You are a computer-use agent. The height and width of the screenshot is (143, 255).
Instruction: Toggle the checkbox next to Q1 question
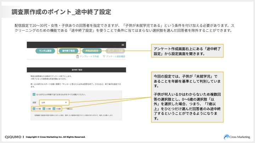[x=34, y=95]
